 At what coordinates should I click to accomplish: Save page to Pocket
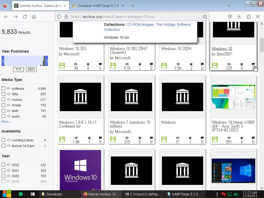pyautogui.click(x=230, y=16)
